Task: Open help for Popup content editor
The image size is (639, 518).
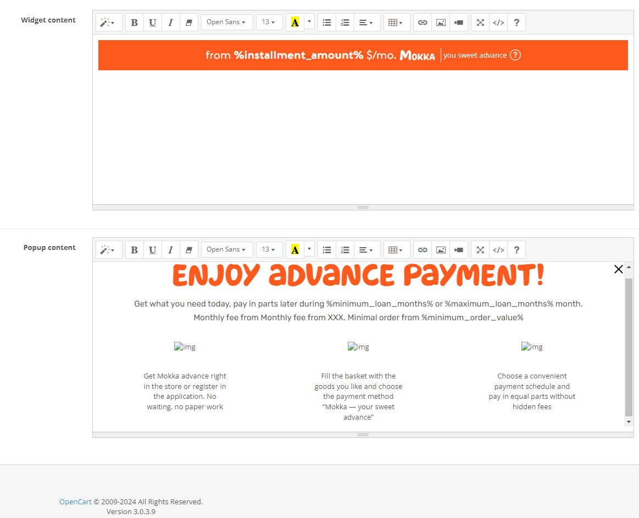Action: (516, 250)
